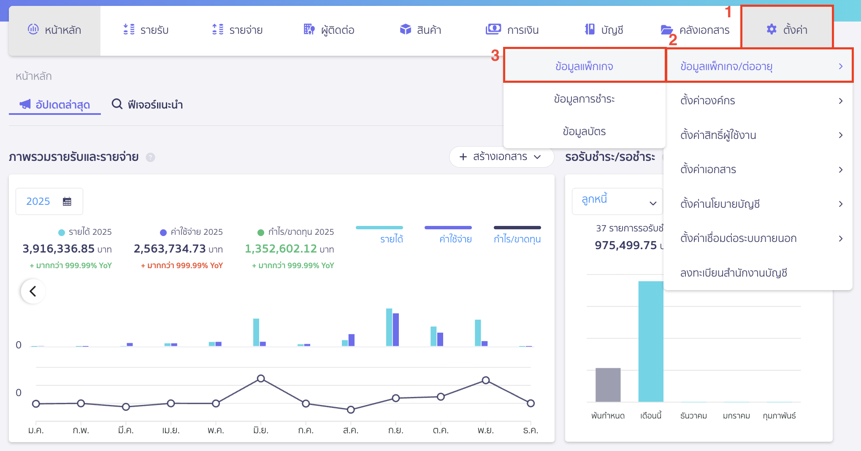Open the ผู้ติดต่อ (contacts) icon
This screenshot has width=861, height=451.
(x=309, y=30)
